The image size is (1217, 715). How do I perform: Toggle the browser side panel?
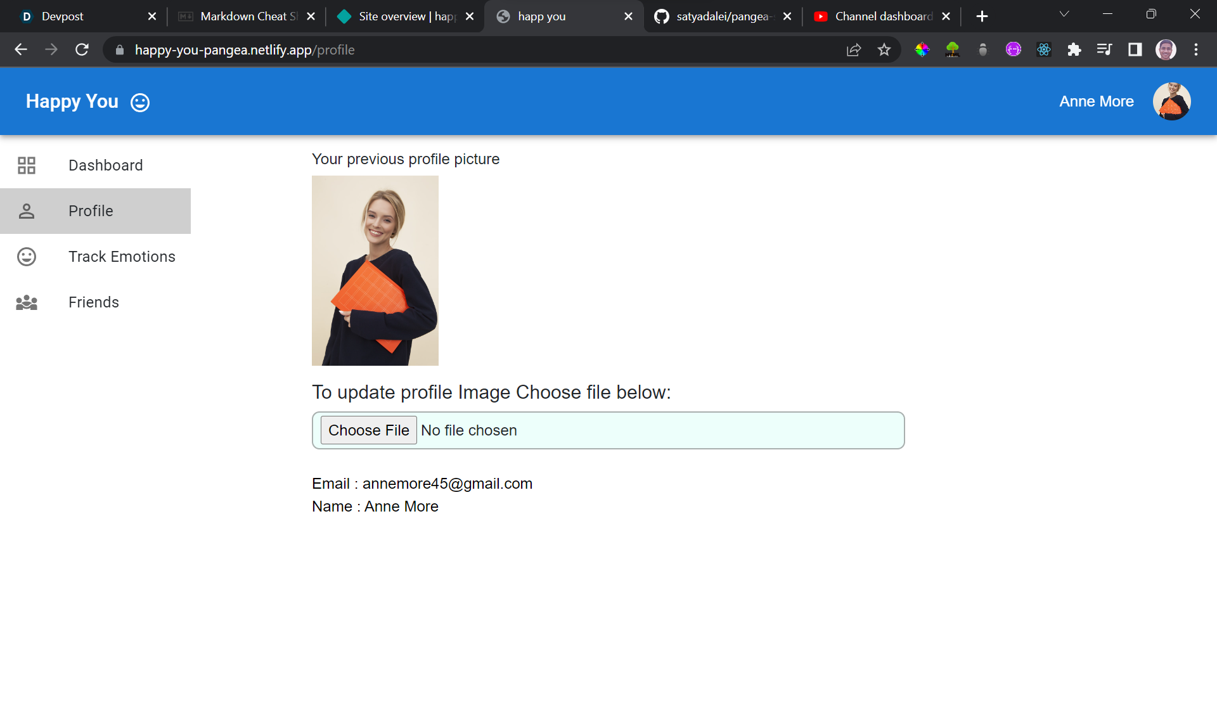coord(1135,50)
